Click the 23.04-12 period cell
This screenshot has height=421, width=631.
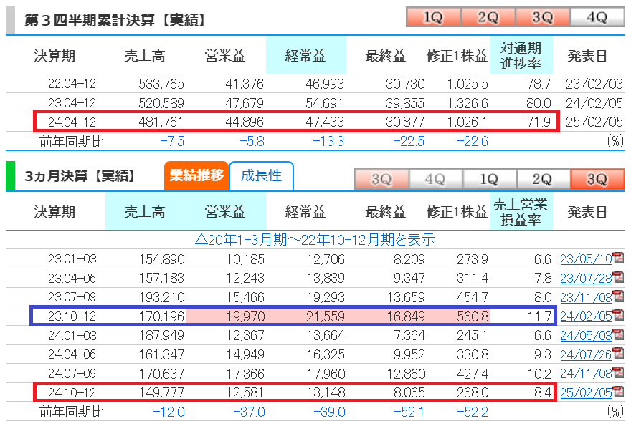click(x=72, y=103)
